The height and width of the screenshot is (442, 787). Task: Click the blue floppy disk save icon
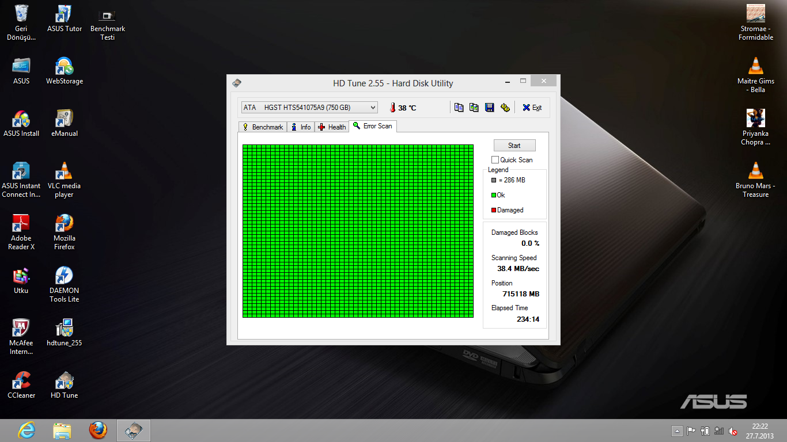[489, 108]
